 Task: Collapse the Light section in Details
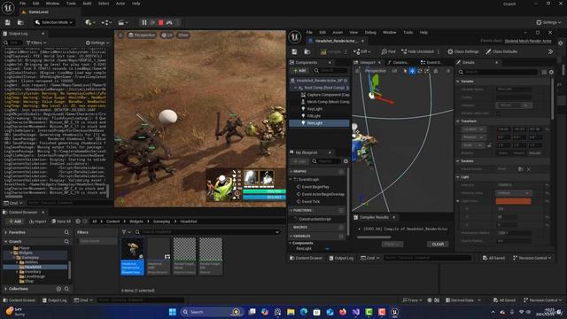point(458,177)
